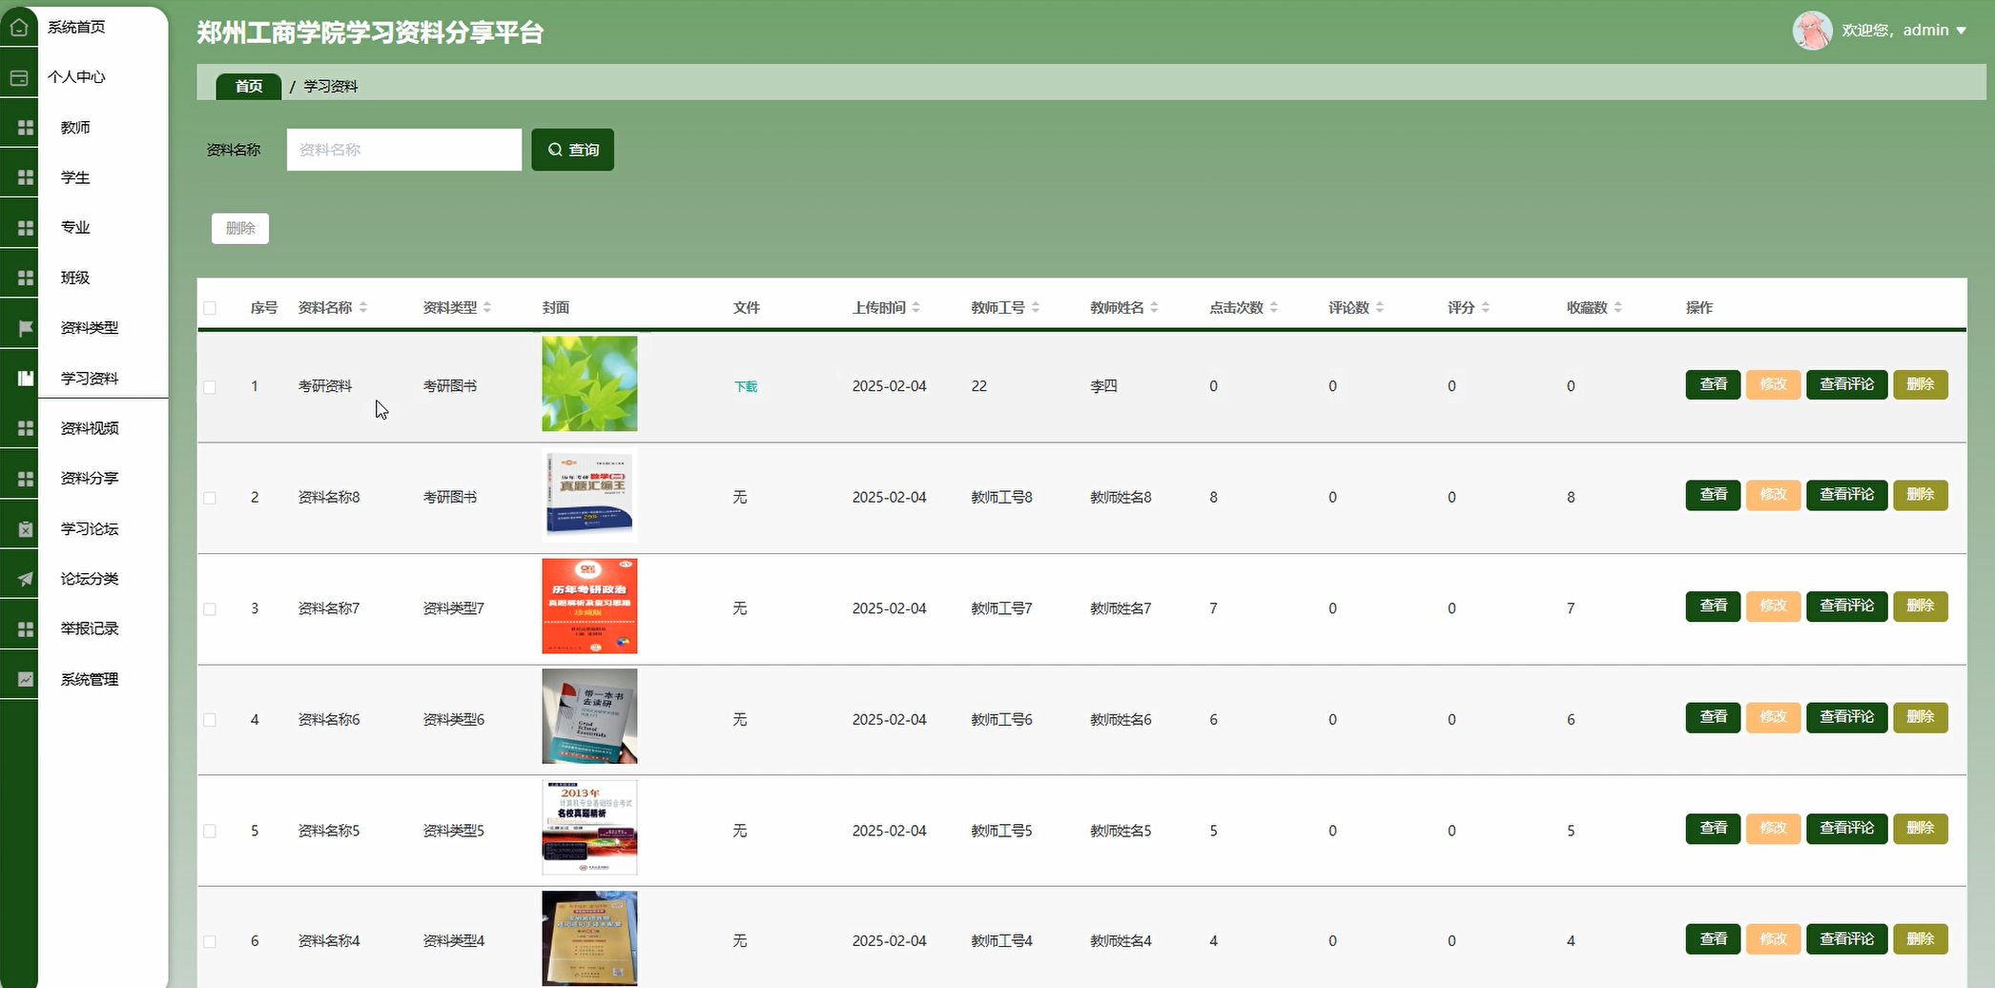Open 系统首页 in the sidebar
This screenshot has height=988, width=1995.
pos(76,28)
